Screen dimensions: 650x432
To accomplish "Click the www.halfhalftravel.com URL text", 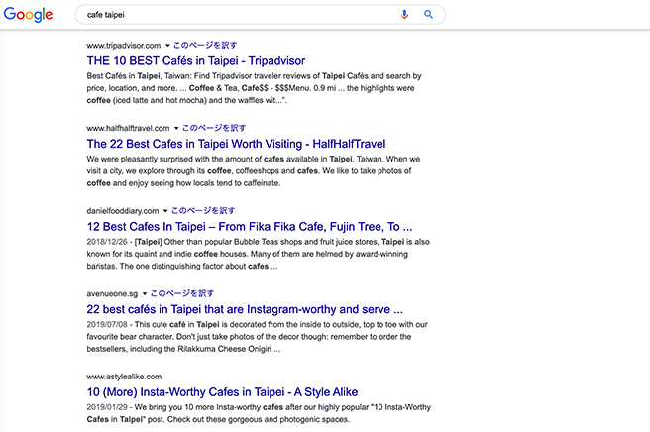I will 128,128.
